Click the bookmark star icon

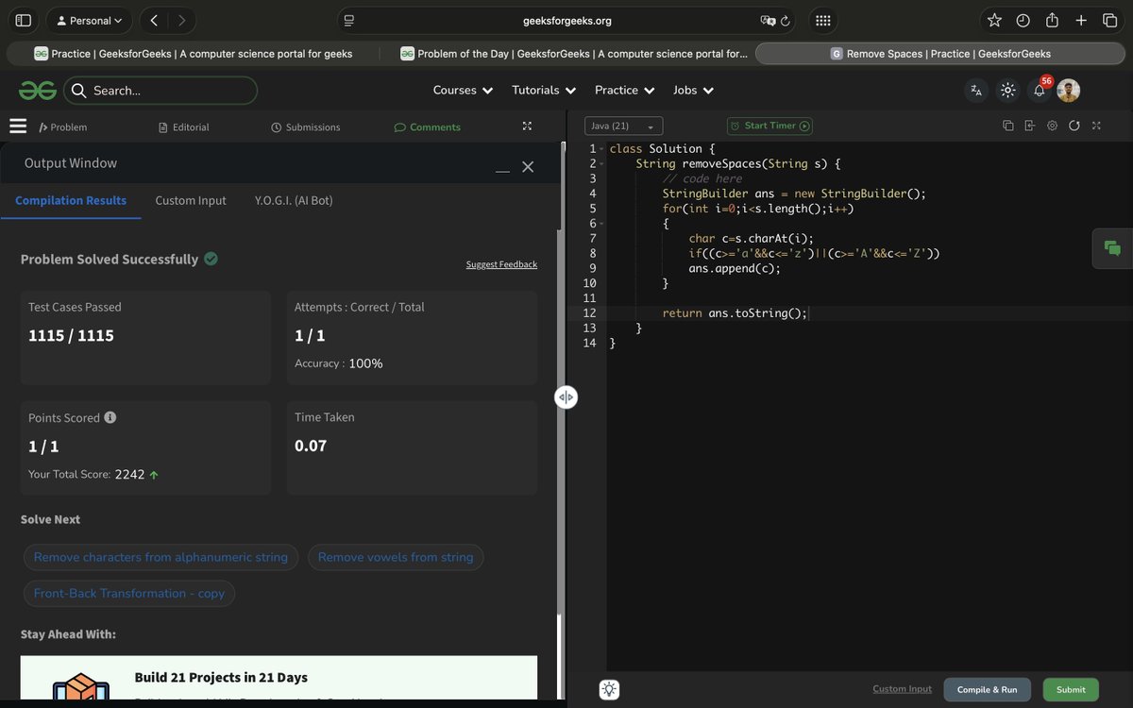(994, 20)
